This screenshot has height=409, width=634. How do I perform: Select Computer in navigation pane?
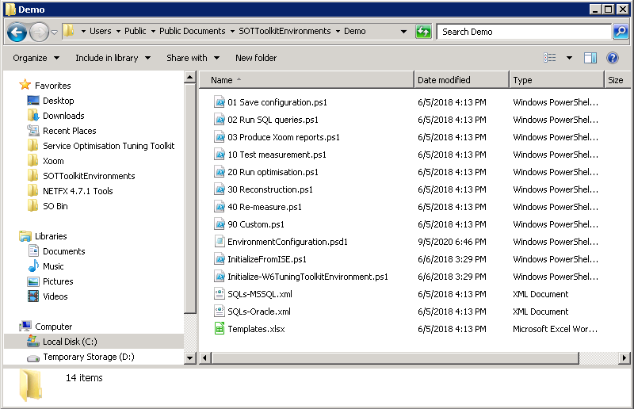53,327
